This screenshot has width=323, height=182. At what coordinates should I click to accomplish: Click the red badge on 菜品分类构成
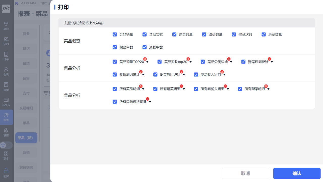point(229,59)
